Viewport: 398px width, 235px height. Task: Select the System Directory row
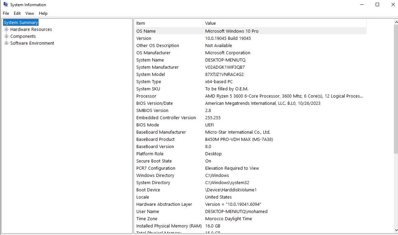pyautogui.click(x=251, y=182)
